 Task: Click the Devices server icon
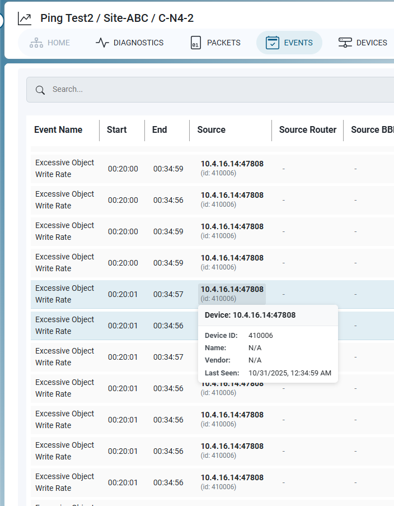tap(345, 43)
